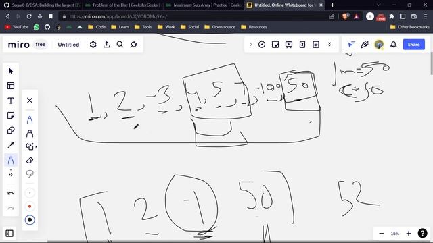This screenshot has width=433, height=243.
Task: Click the miro logo
Action: pyautogui.click(x=19, y=45)
